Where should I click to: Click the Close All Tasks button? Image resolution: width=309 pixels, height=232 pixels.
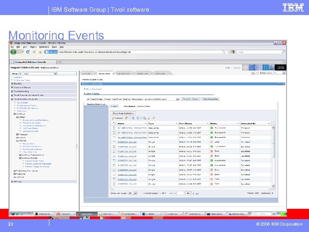pos(190,99)
